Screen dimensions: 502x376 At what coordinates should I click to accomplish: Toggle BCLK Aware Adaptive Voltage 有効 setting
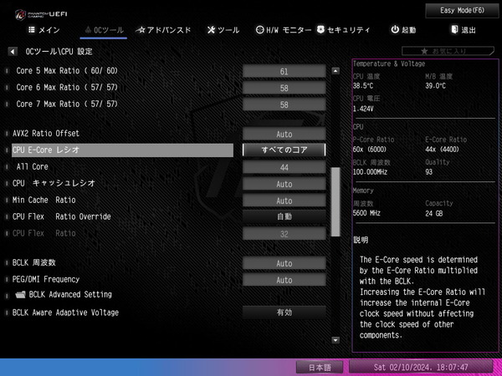284,312
